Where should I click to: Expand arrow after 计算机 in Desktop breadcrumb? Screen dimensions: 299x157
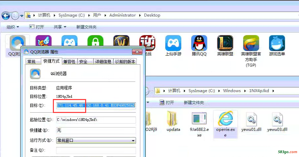[x=54, y=15]
